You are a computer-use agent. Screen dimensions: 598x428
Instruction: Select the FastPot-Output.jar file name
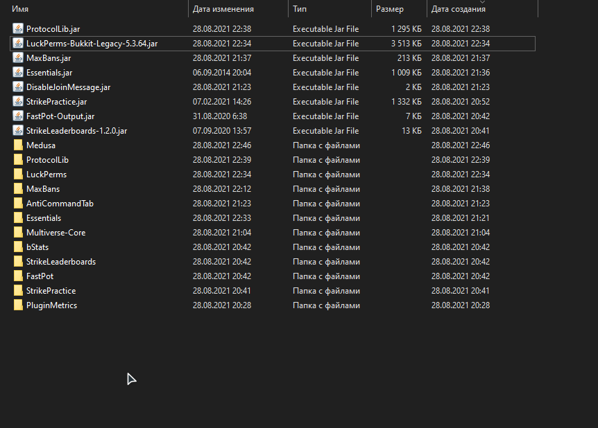click(60, 116)
